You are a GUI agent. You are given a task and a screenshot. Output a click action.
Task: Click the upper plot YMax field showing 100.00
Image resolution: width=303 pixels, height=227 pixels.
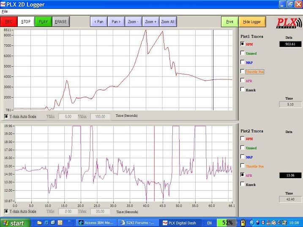point(100,116)
